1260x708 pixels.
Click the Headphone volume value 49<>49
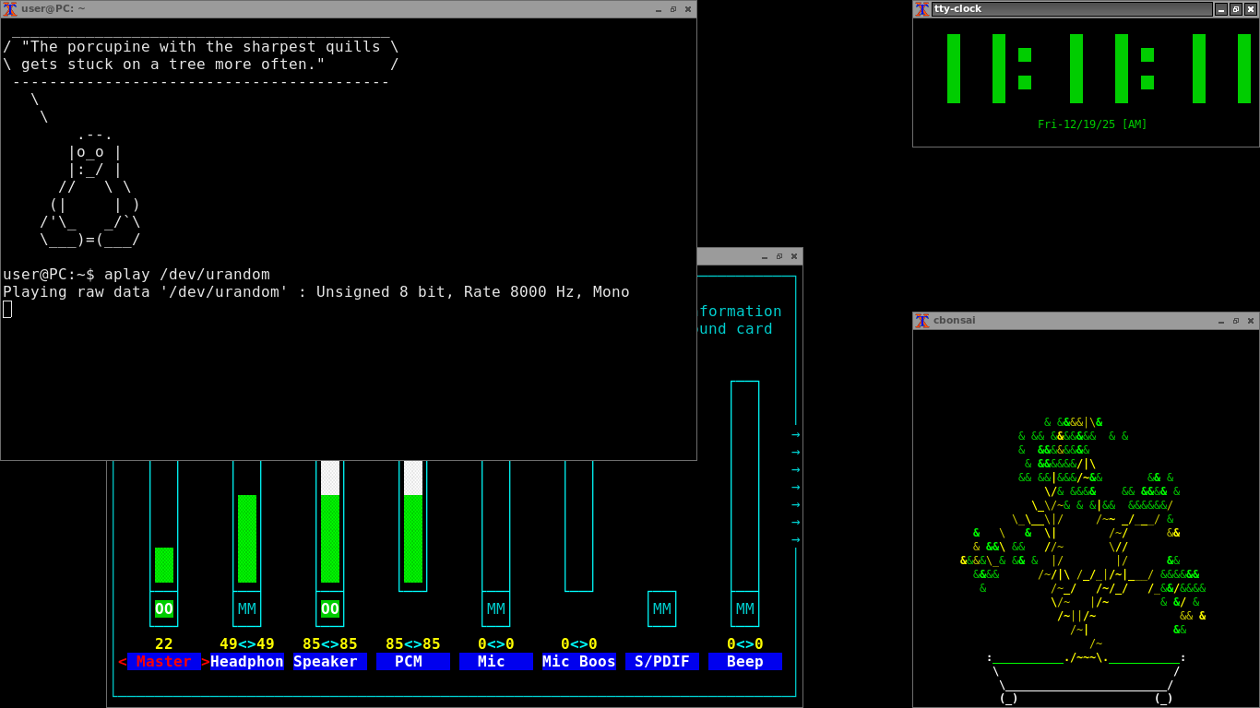pos(247,643)
